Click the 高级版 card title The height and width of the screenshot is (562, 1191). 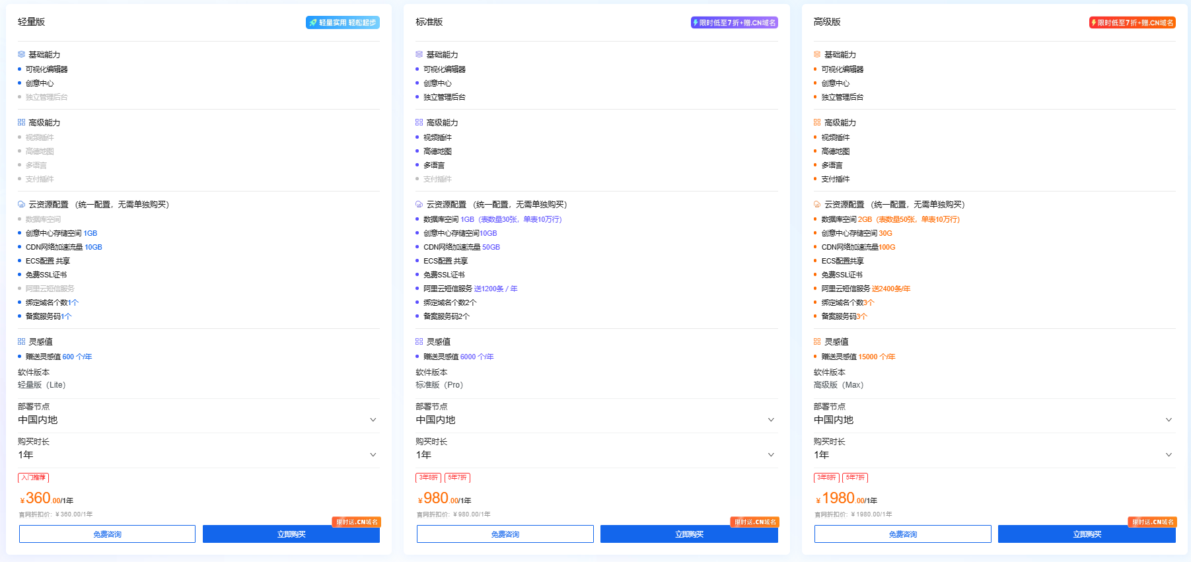click(827, 22)
